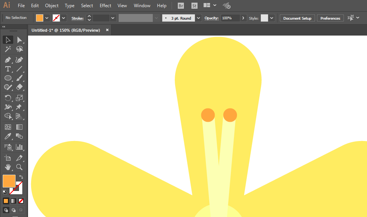Open the Object menu

[52, 6]
